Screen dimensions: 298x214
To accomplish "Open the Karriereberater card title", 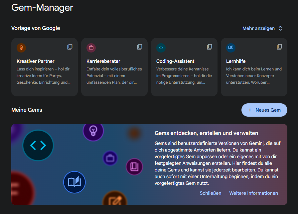I will coord(103,61).
